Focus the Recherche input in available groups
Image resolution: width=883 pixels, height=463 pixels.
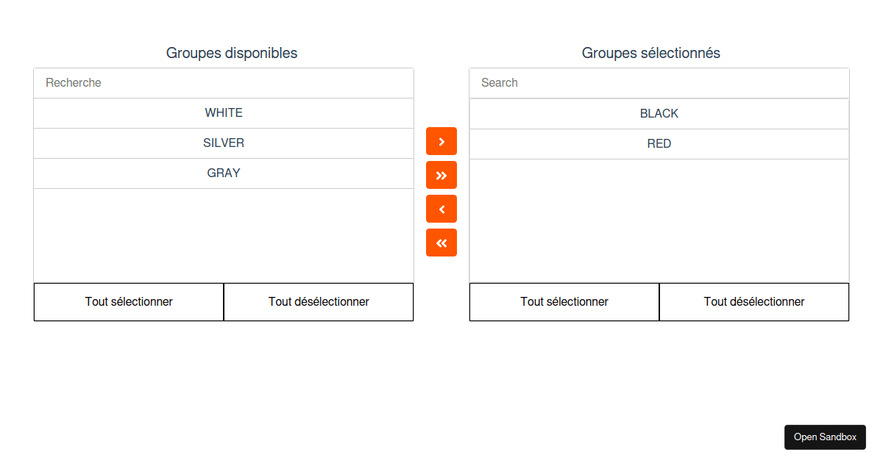pyautogui.click(x=224, y=83)
